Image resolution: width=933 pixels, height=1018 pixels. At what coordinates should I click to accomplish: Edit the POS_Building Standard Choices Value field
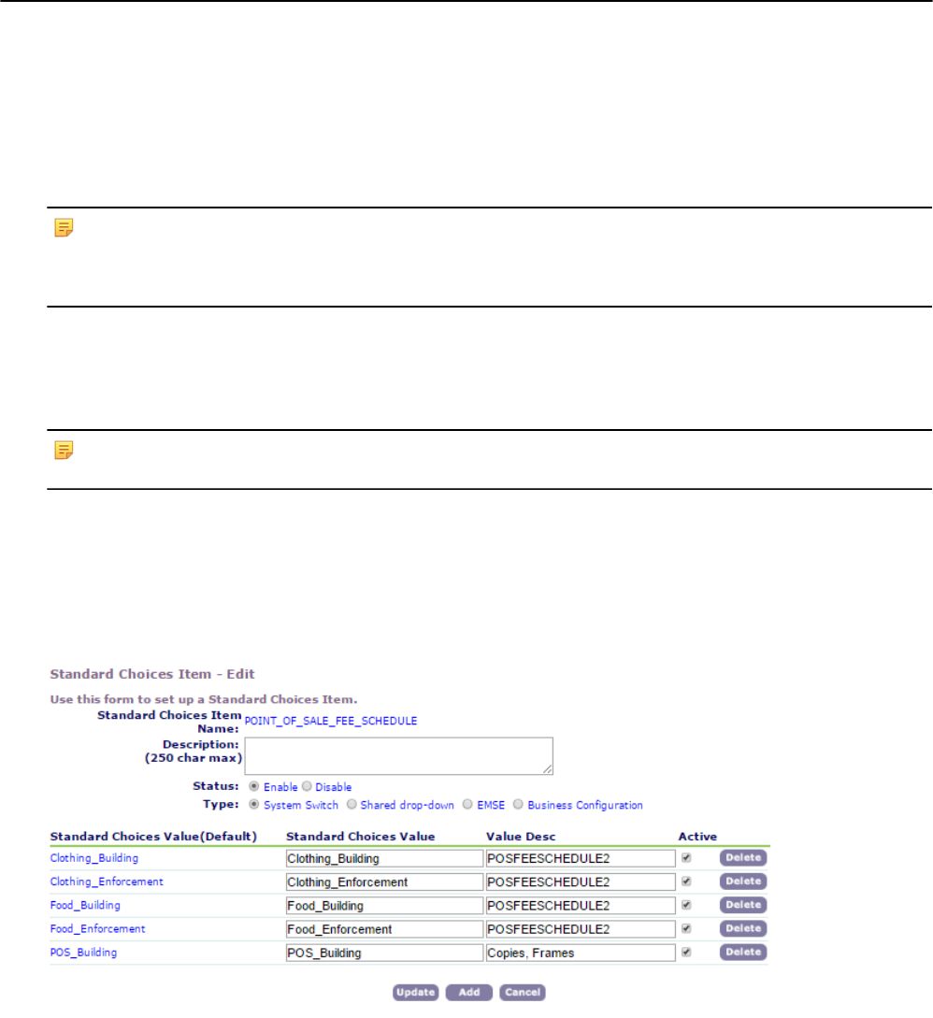click(x=384, y=953)
